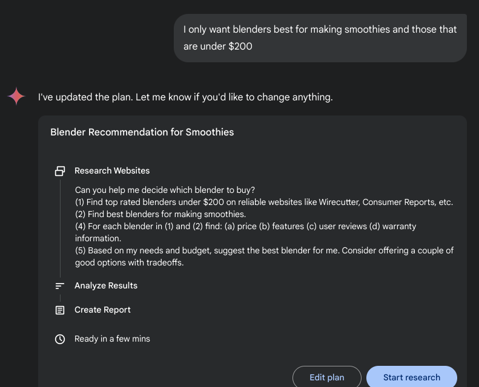Click the Blender Recommendation for Smoothies title

pyautogui.click(x=142, y=132)
